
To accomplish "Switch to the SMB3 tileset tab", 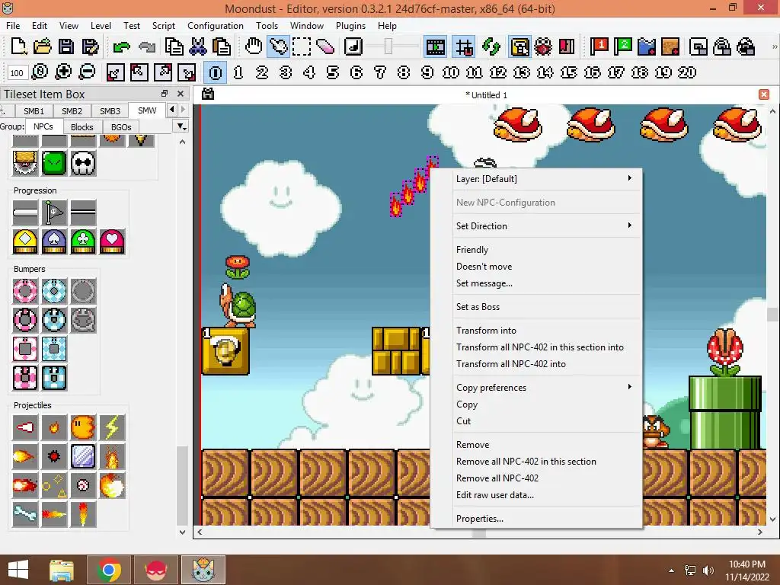I will coord(110,111).
